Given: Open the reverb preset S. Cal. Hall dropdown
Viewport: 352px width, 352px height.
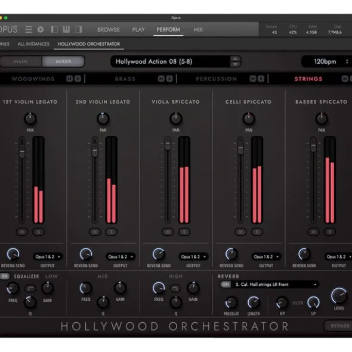Looking at the screenshot, I should (275, 285).
